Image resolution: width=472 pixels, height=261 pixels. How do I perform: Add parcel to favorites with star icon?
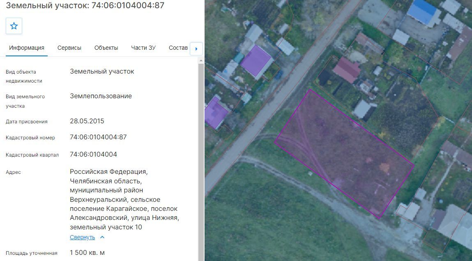pyautogui.click(x=14, y=26)
